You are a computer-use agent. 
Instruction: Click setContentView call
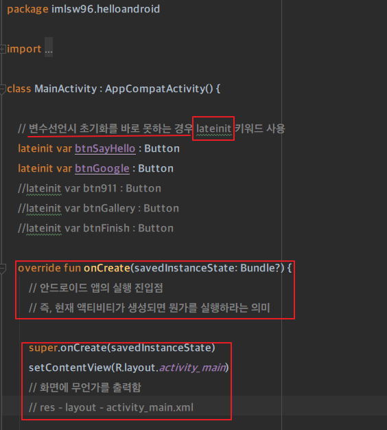click(x=129, y=367)
